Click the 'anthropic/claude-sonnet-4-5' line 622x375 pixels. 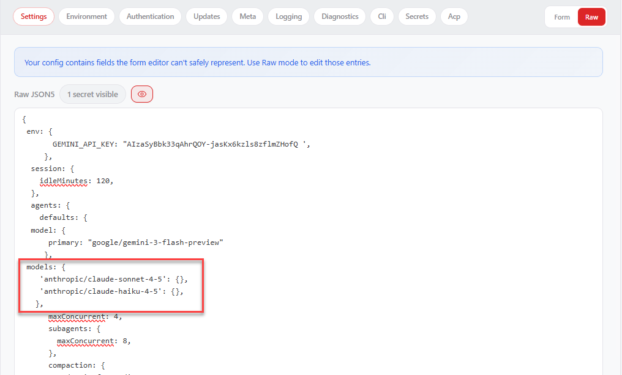(x=113, y=279)
